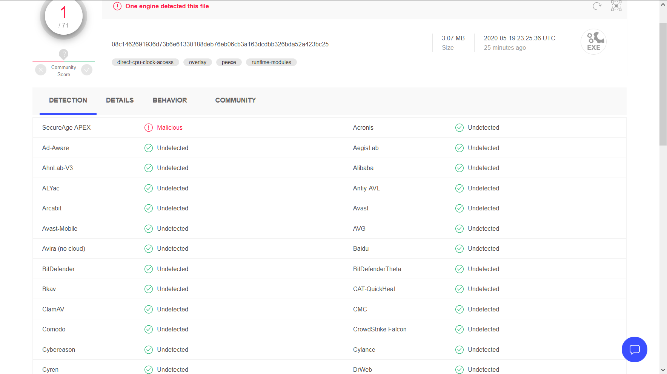The image size is (667, 374).
Task: Click the scrollbar up arrow
Action: pyautogui.click(x=663, y=5)
